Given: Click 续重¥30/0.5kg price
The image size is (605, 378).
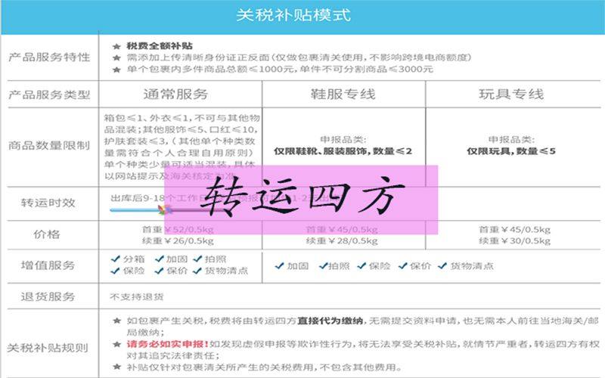Looking at the screenshot, I should tap(515, 241).
